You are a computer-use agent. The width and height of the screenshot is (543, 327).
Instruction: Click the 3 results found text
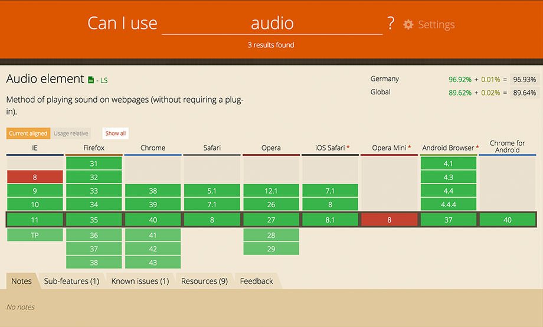(x=271, y=45)
